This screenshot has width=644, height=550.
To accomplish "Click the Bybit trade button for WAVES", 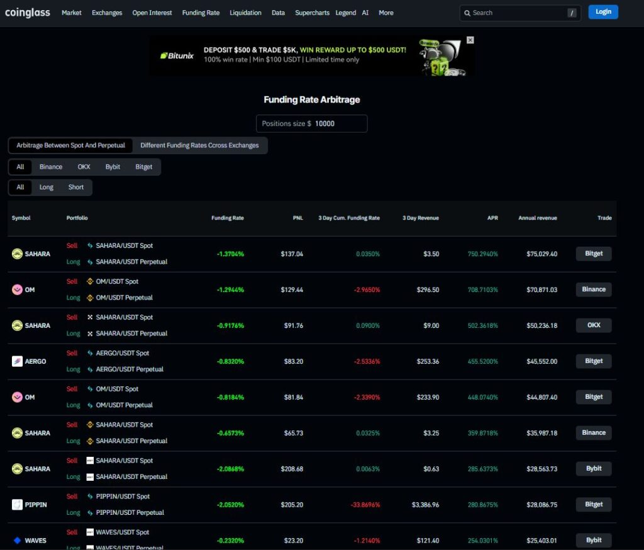I will (594, 540).
